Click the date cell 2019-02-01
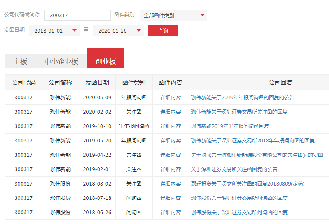Image resolution: width=329 pixels, height=224 pixels. tap(97, 169)
